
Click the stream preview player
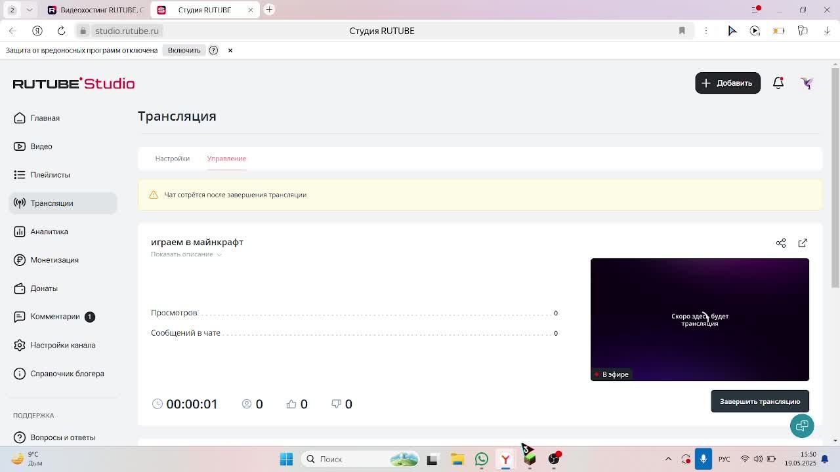coord(700,319)
